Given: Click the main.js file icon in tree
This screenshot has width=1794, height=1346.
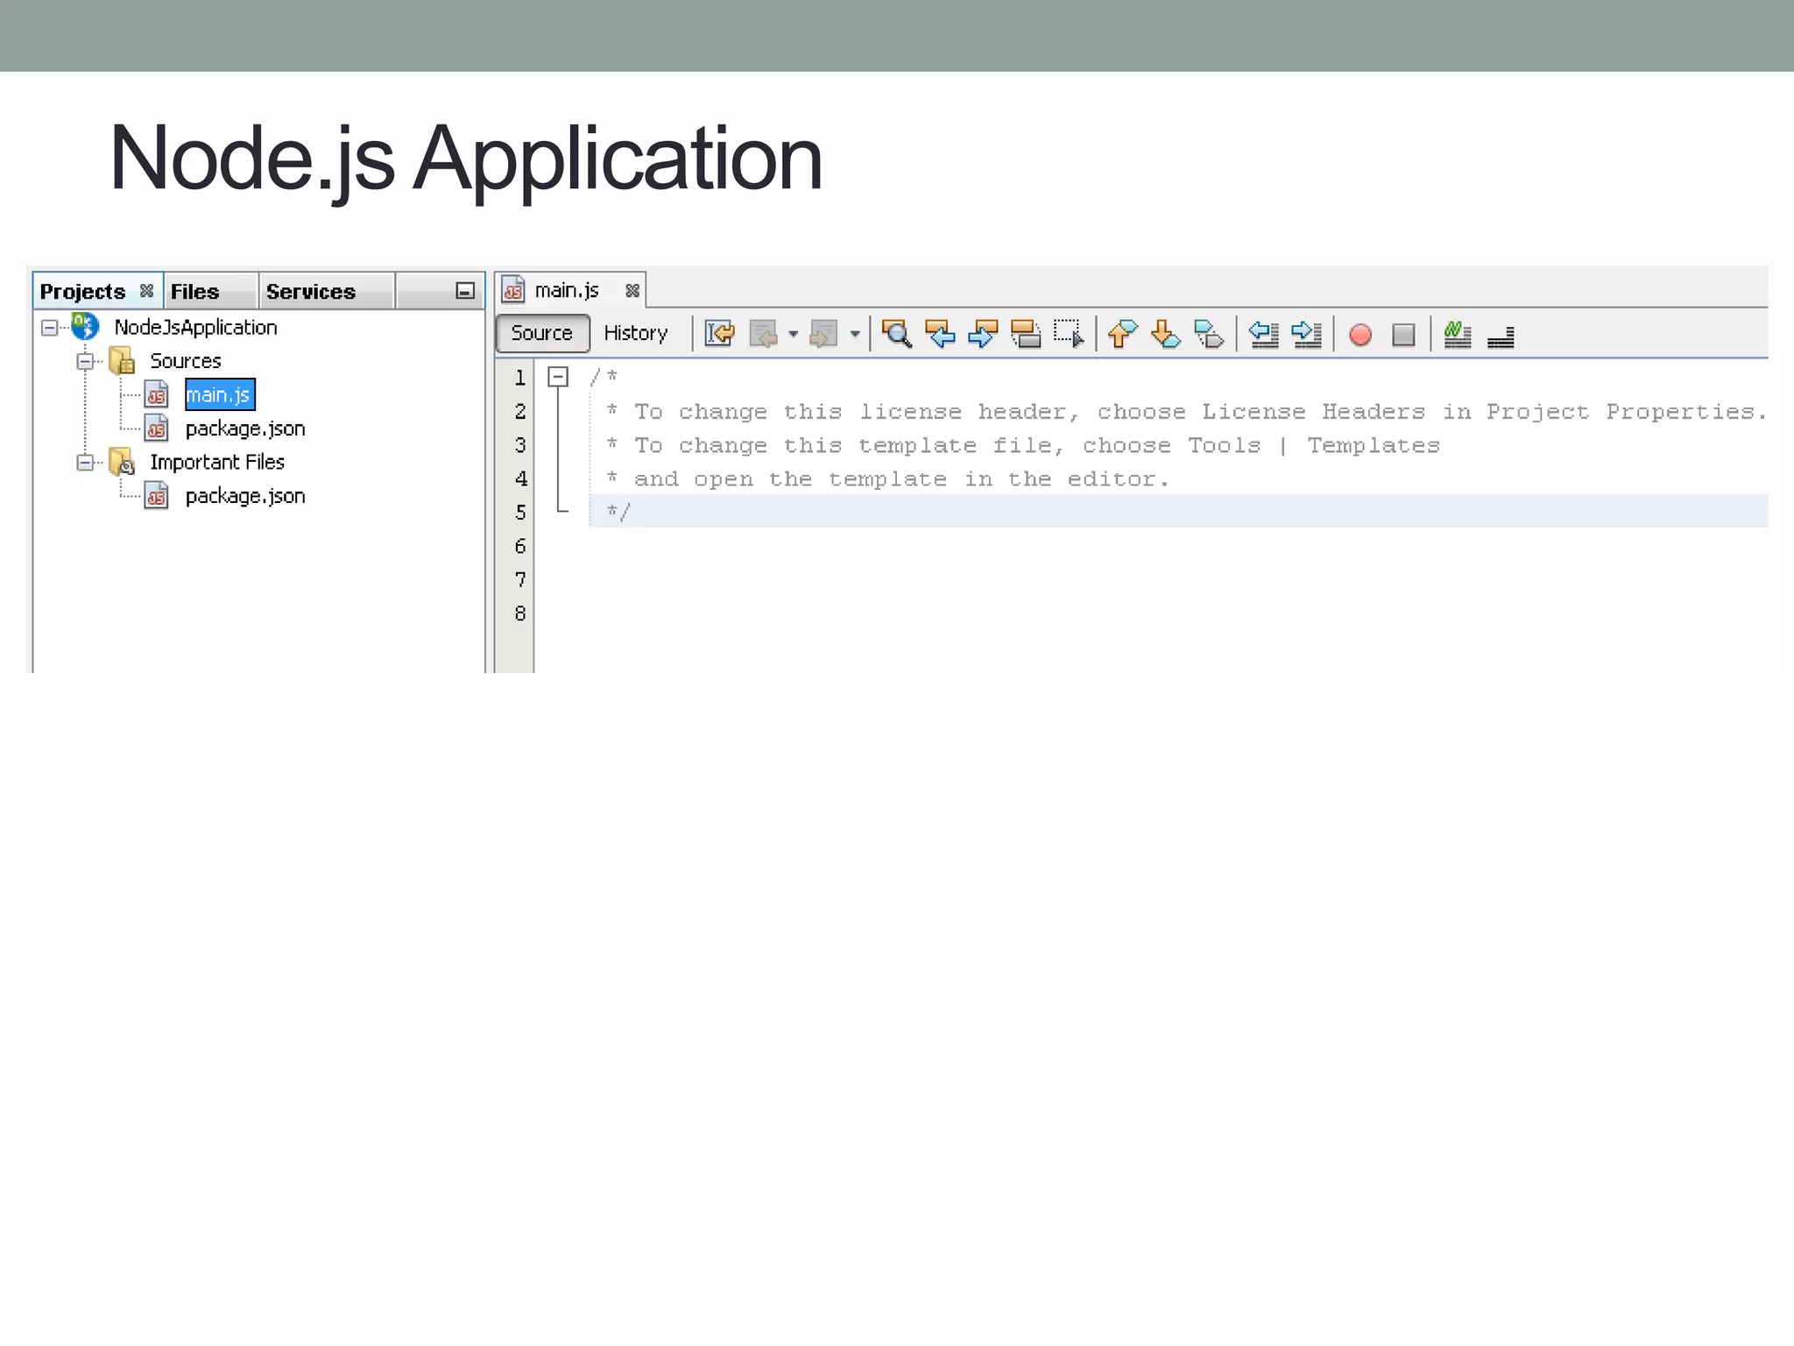Looking at the screenshot, I should pos(156,394).
